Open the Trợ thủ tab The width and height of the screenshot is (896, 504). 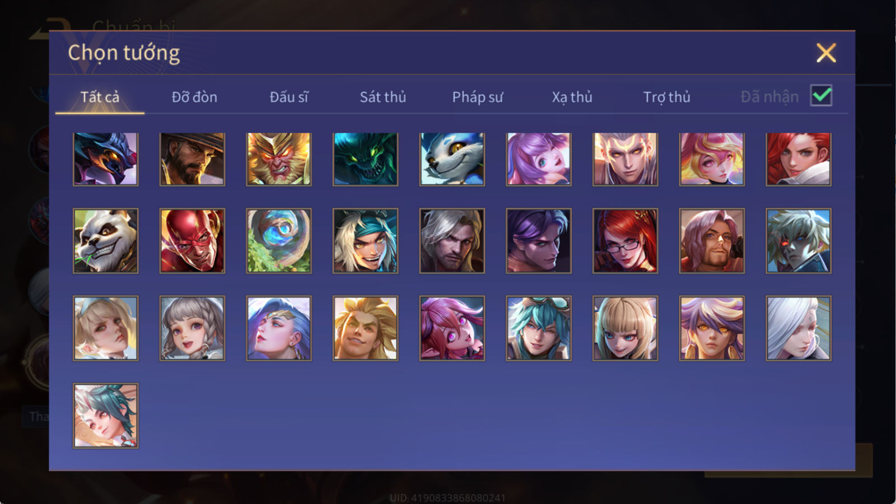[x=666, y=97]
